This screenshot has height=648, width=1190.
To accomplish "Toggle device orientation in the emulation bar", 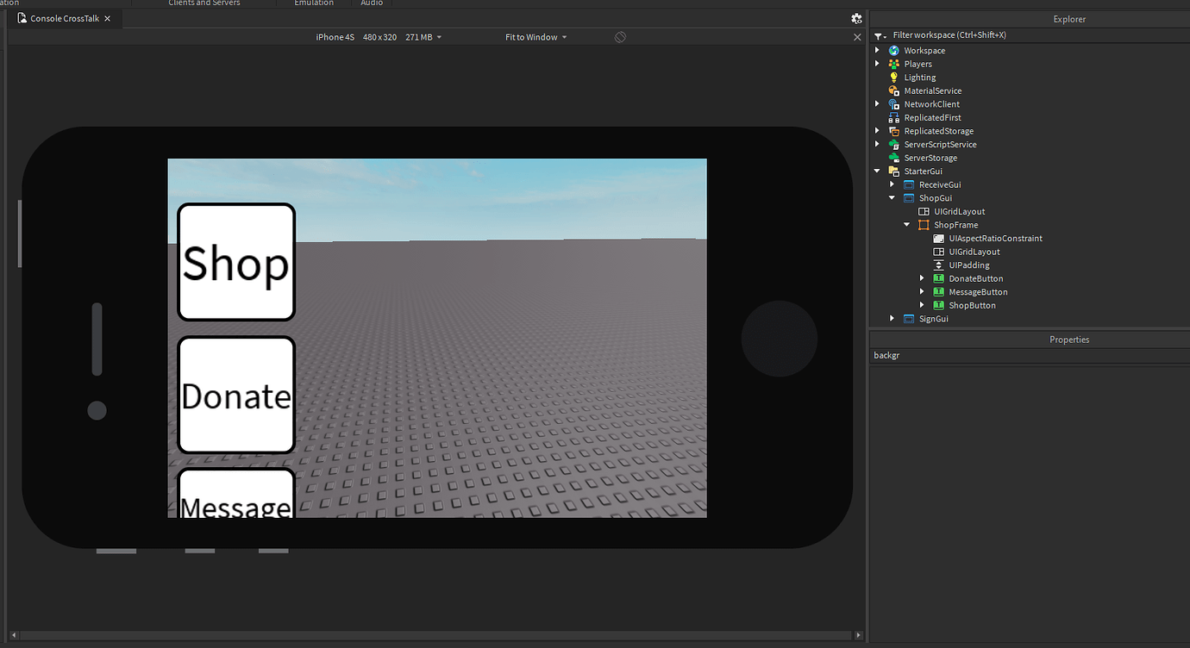I will click(x=620, y=37).
